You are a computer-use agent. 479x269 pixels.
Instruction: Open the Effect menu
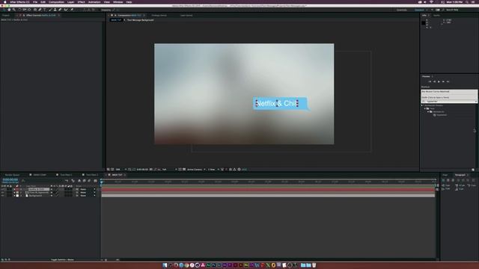(x=82, y=1)
